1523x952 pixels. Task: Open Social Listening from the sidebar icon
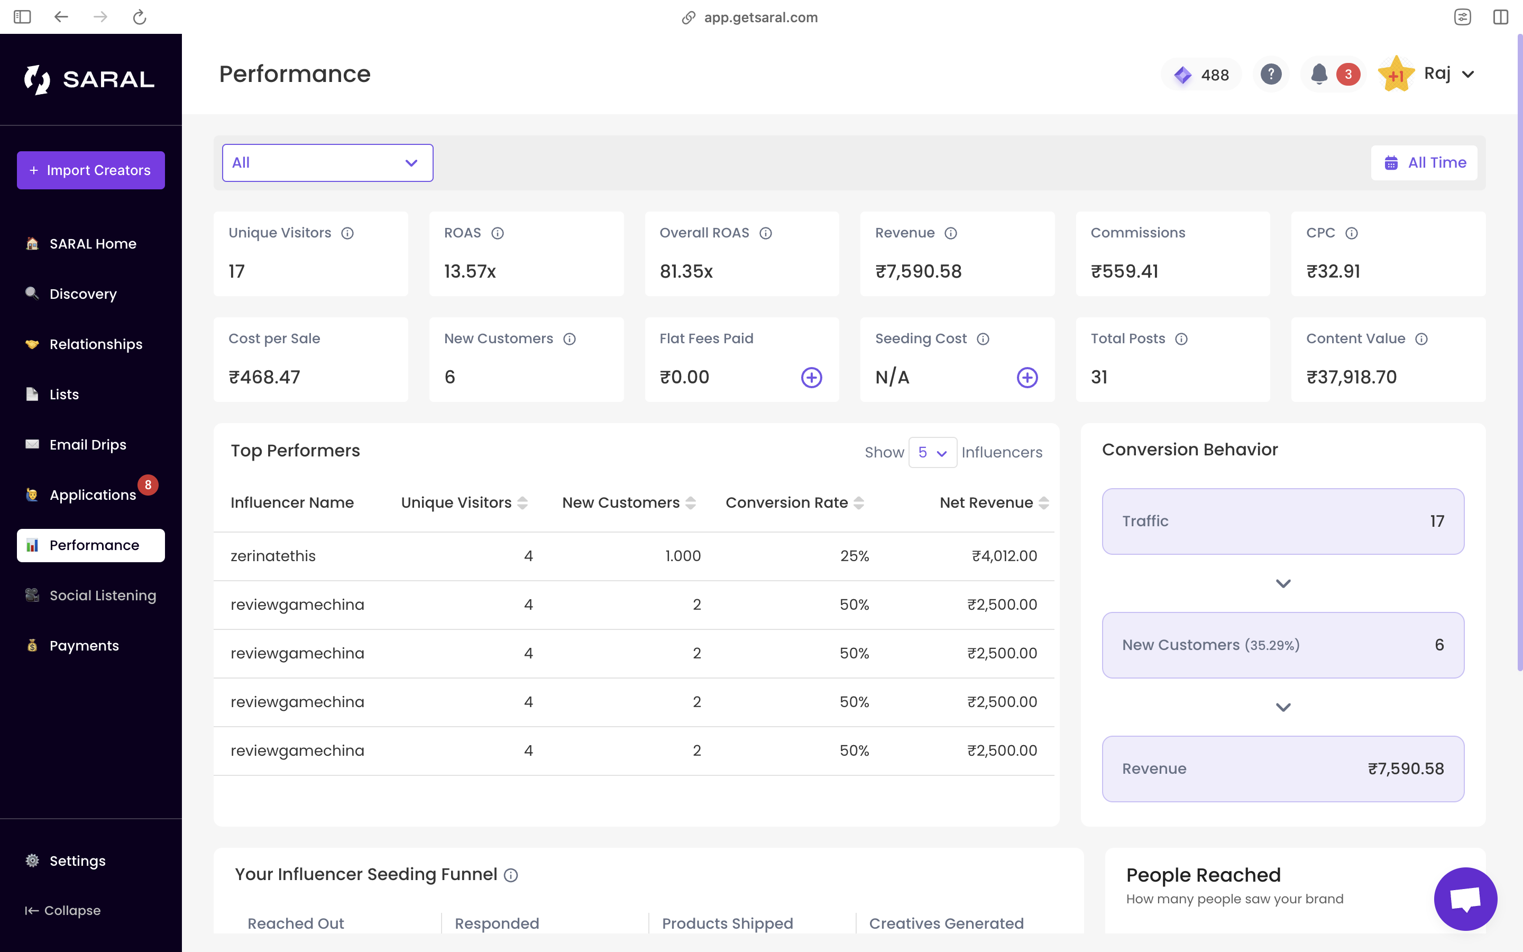coord(32,595)
